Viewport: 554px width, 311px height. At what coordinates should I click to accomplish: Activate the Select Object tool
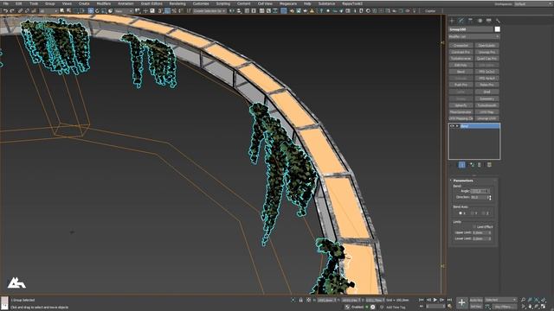click(x=61, y=11)
